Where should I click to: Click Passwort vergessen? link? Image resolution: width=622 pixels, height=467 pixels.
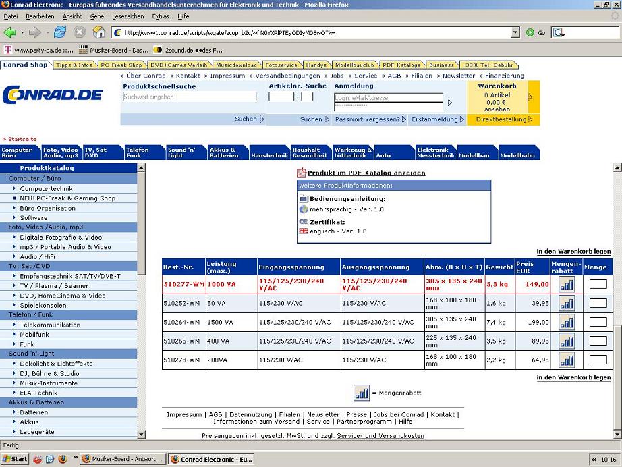pos(367,119)
